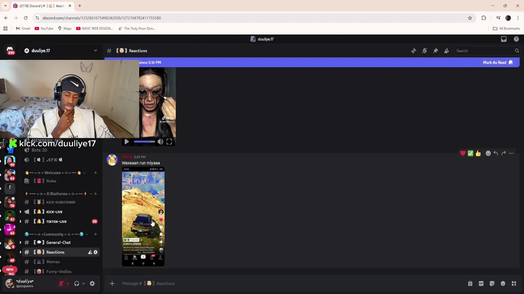Open the YouTube bookmark
524x294 pixels.
coord(44,29)
